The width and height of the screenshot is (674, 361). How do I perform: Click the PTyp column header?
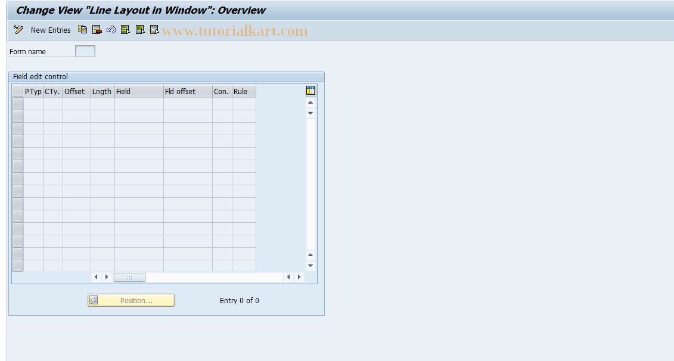coord(33,92)
